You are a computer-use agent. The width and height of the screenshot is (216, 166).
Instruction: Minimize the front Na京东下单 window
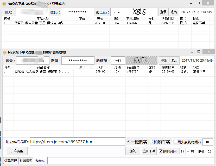(x=192, y=52)
